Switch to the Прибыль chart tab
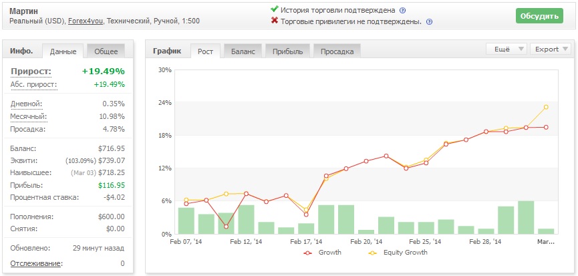 (288, 51)
